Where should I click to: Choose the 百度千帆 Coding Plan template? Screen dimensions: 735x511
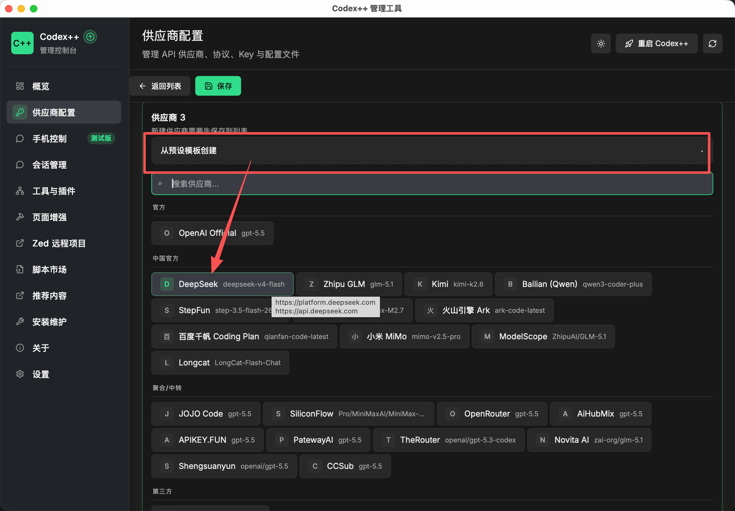point(244,337)
